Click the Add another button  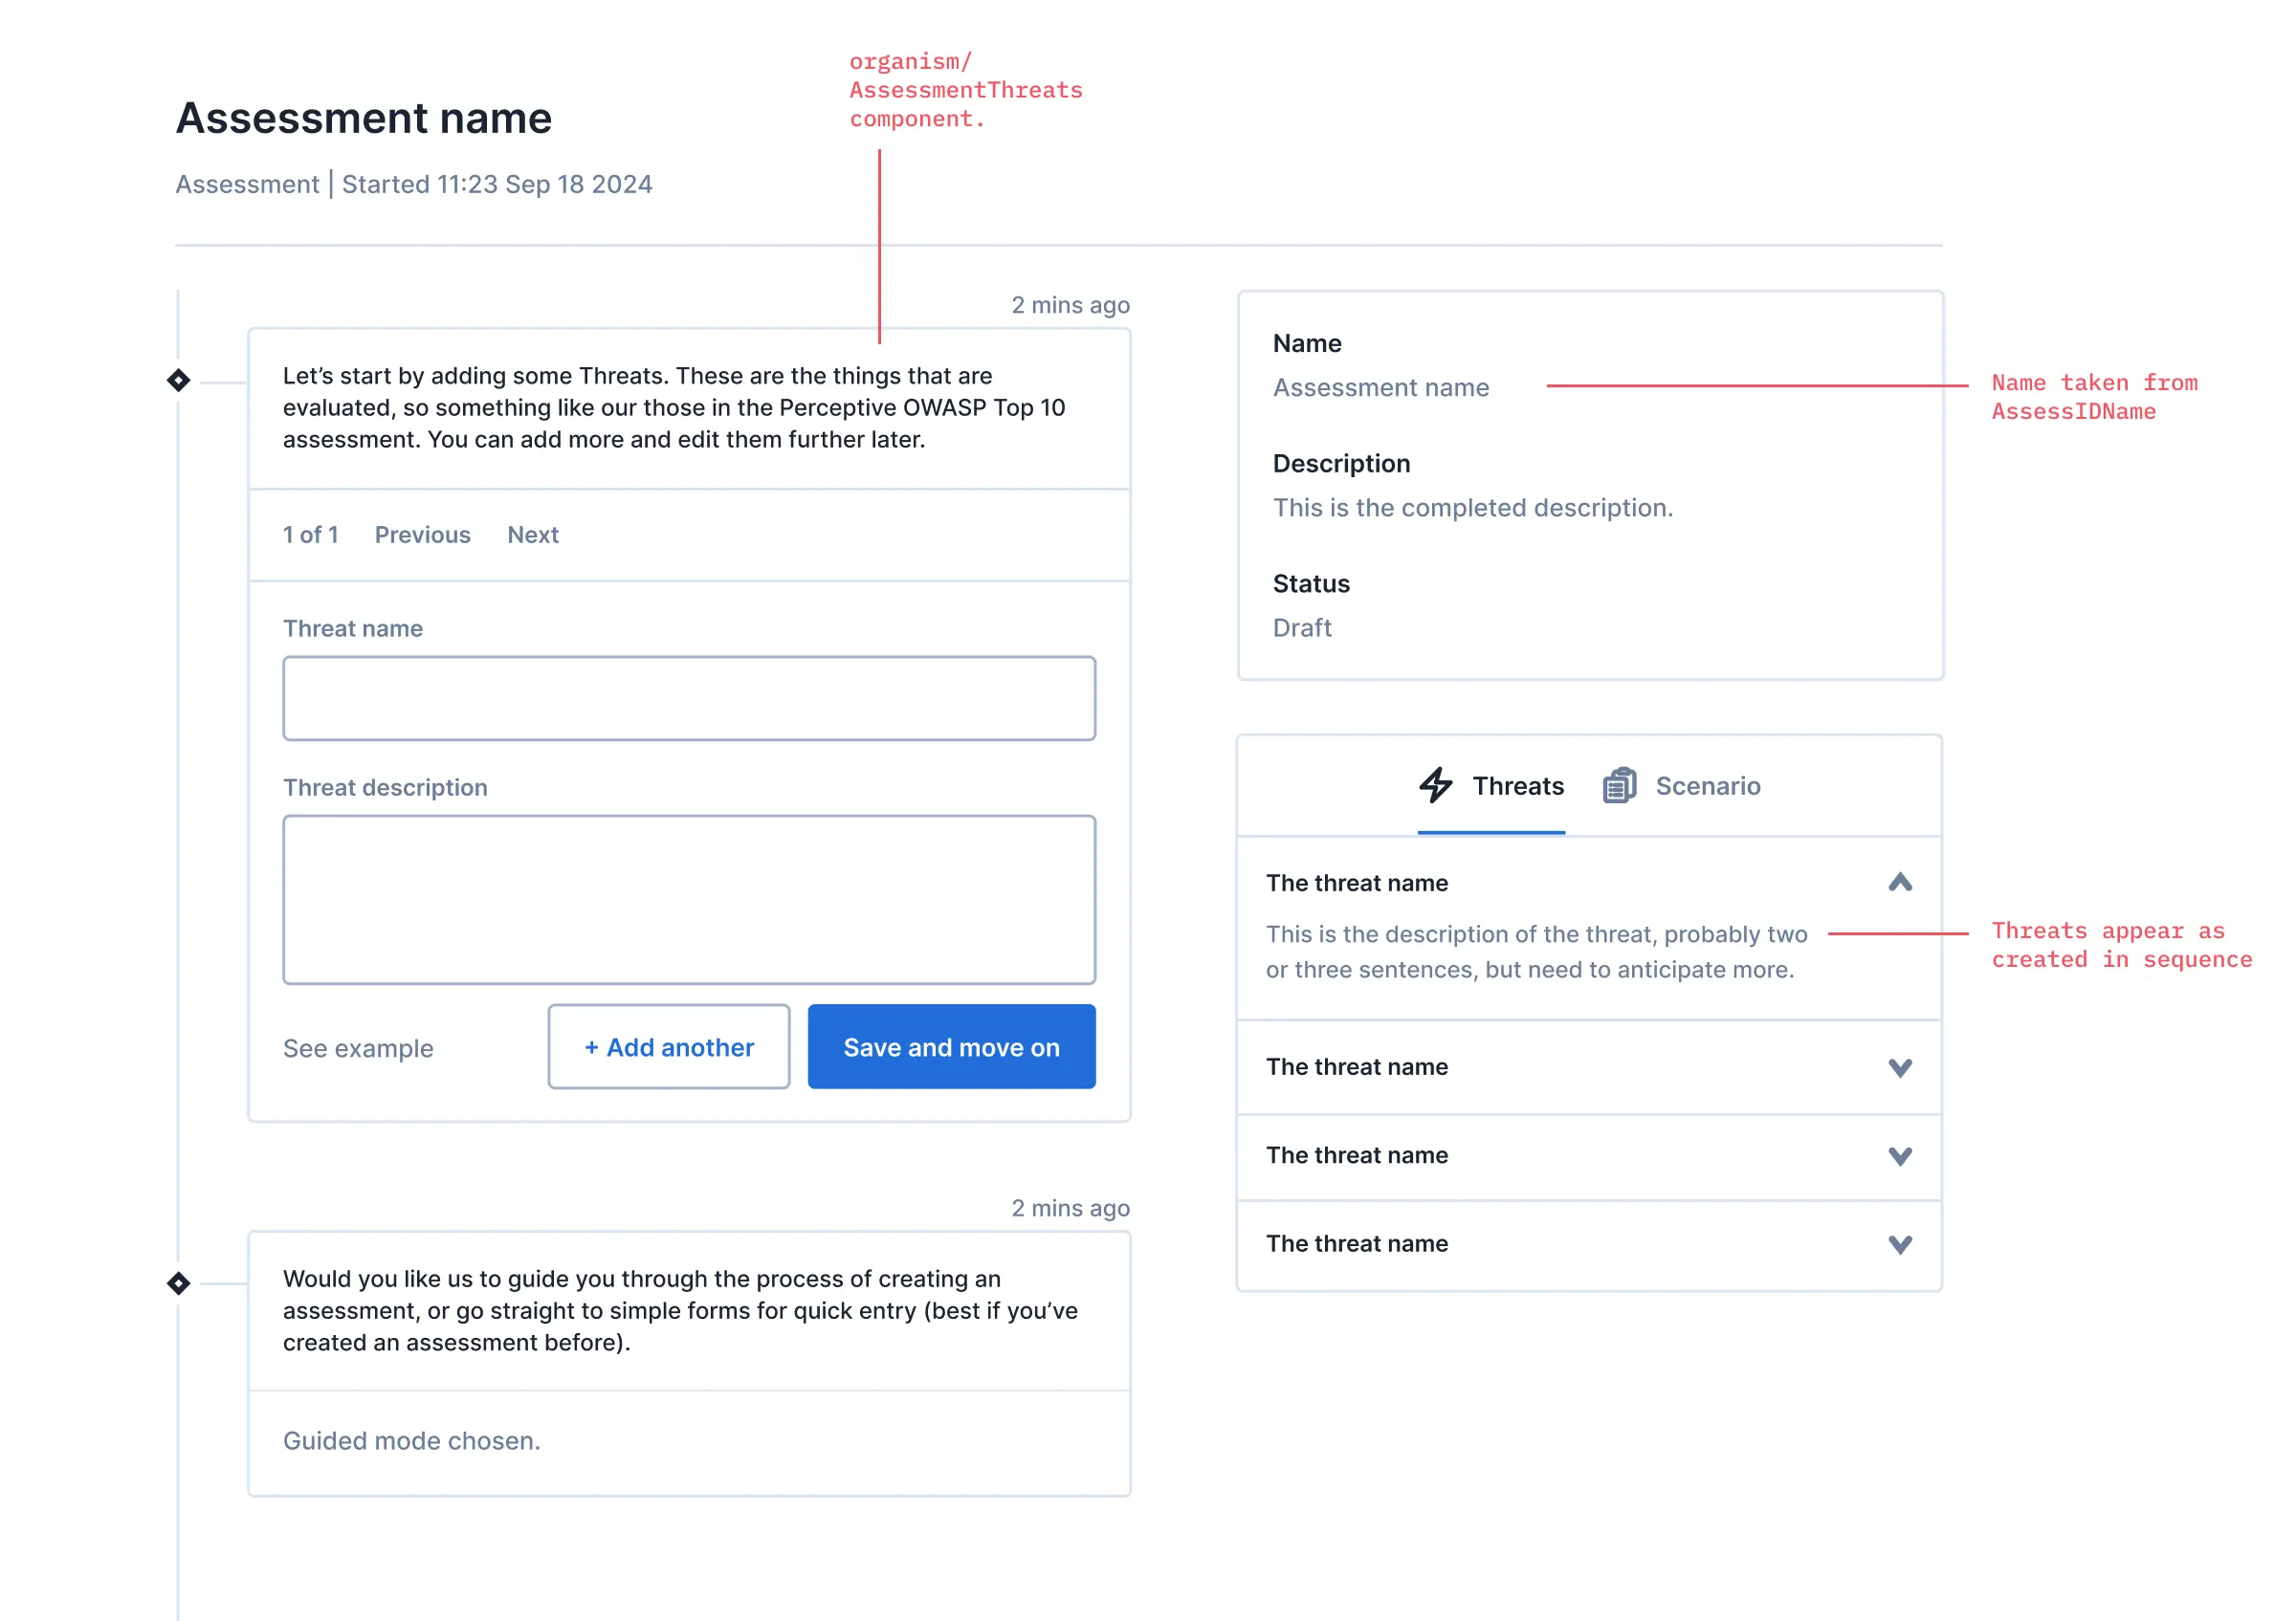tap(668, 1047)
